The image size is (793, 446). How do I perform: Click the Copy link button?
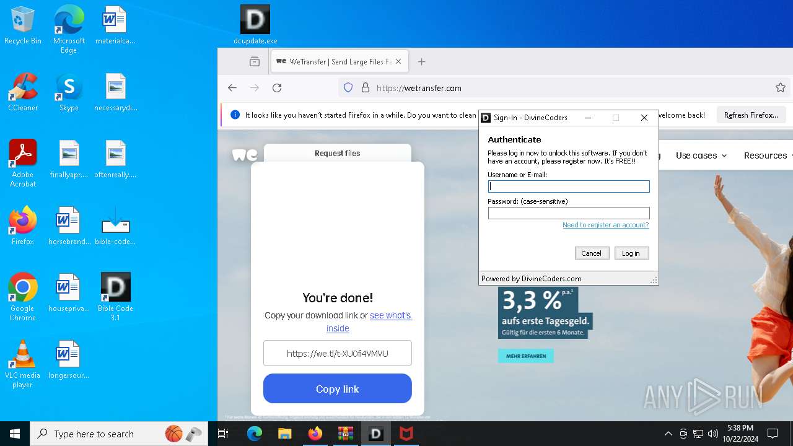click(338, 389)
